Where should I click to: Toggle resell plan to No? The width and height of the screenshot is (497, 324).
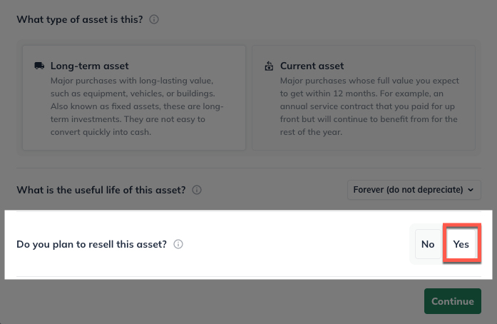[428, 244]
